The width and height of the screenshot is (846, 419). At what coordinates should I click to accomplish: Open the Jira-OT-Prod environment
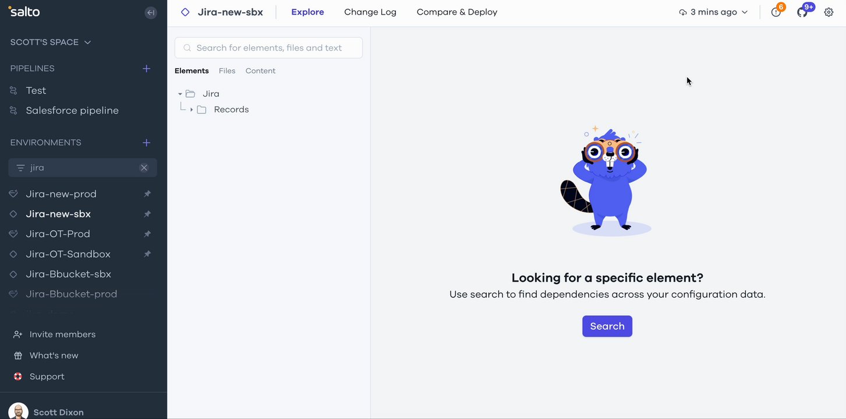pyautogui.click(x=58, y=234)
